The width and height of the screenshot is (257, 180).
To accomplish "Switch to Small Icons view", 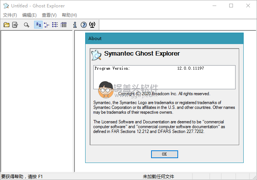I will click(47, 25).
